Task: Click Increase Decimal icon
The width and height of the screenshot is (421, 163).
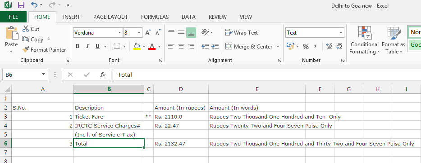Action: click(x=329, y=46)
